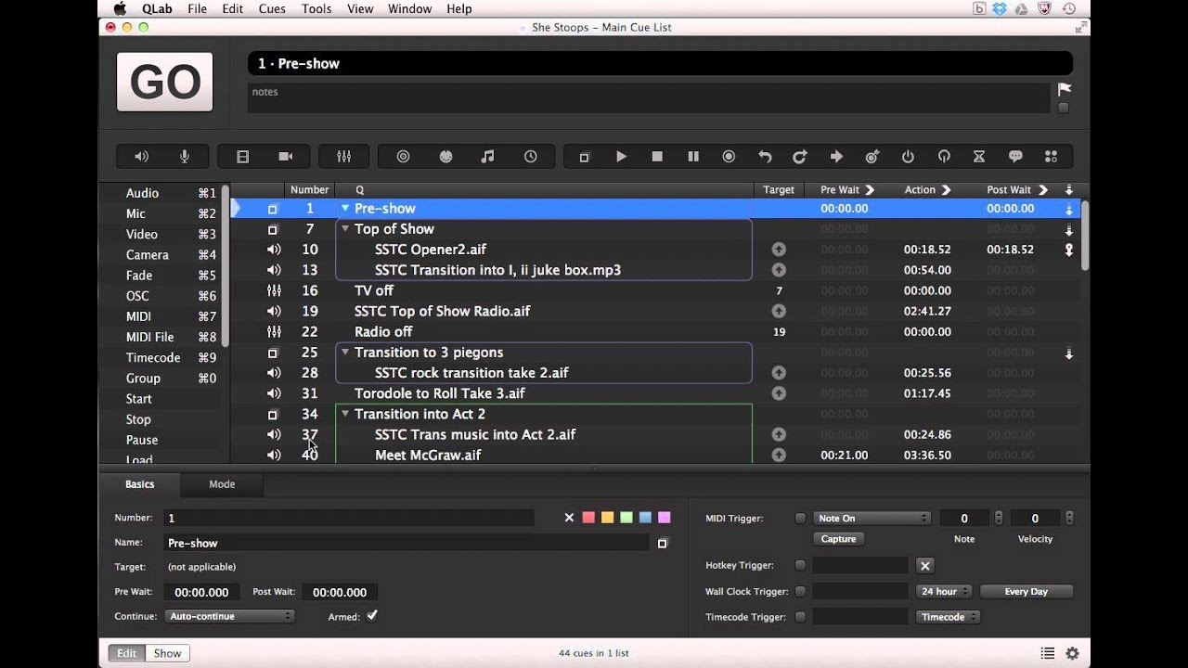
Task: Add an Arm cue with power icon
Action: (x=908, y=157)
